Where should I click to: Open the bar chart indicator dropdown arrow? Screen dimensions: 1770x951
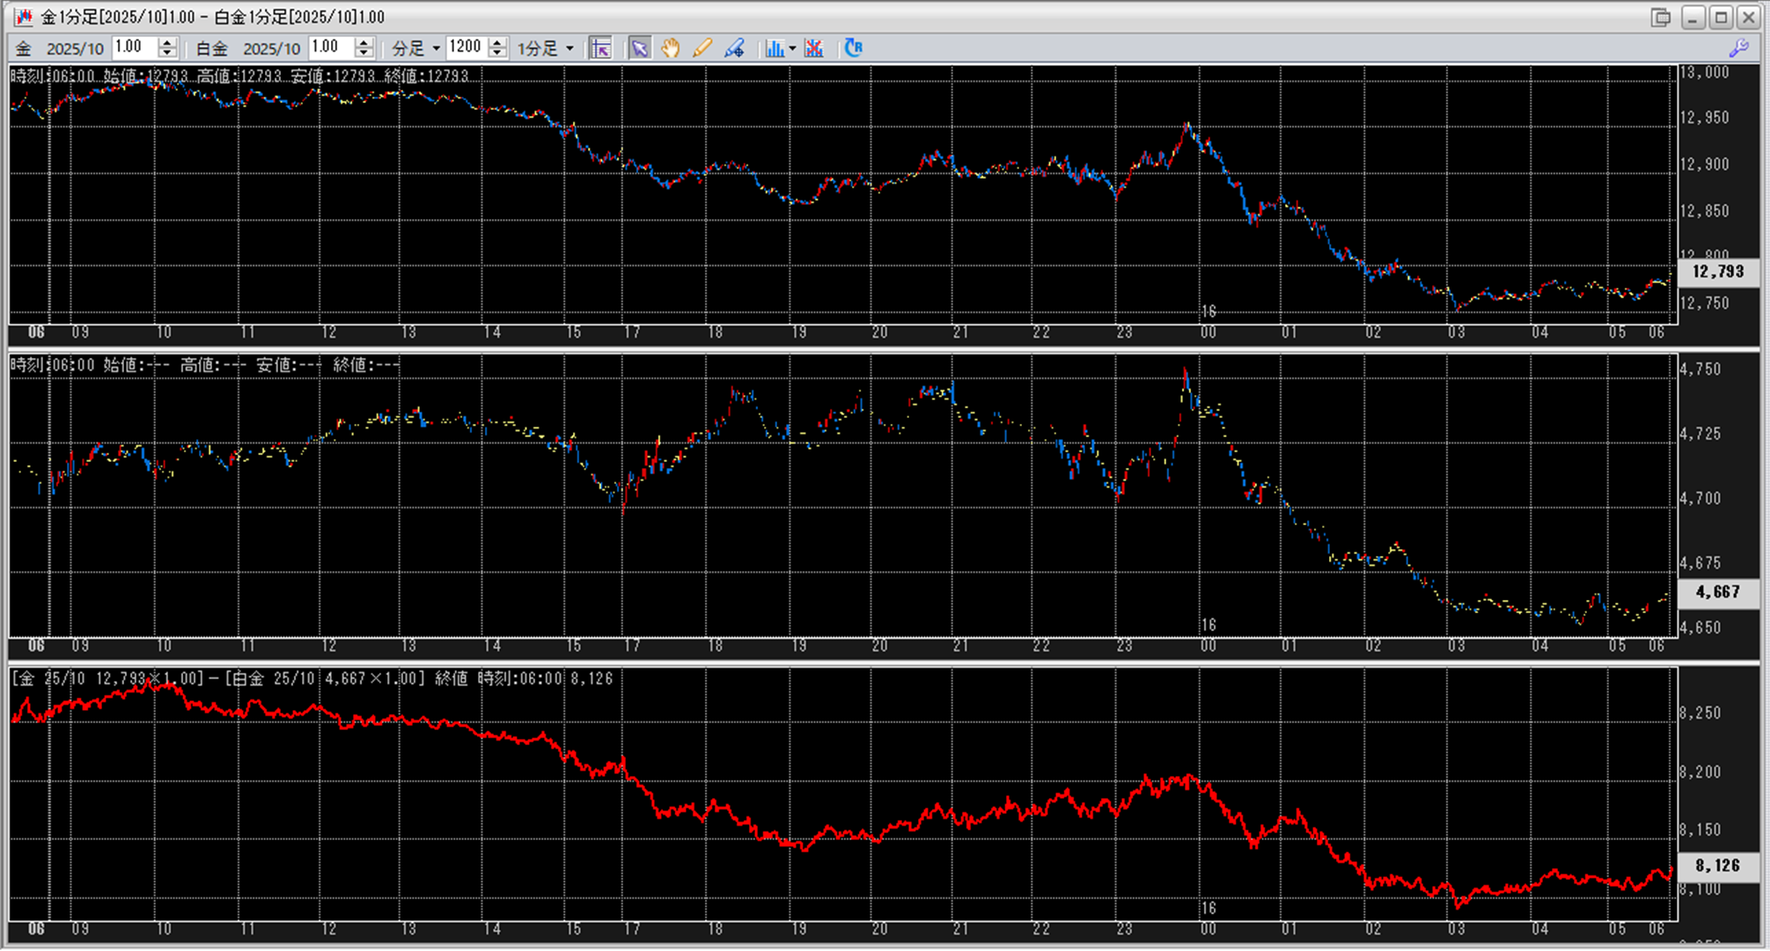click(x=792, y=48)
